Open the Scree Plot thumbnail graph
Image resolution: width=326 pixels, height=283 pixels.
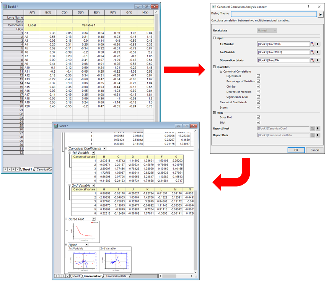click(84, 232)
